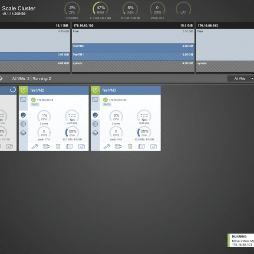Select the performance gauge icon on TestVM2

23,115
